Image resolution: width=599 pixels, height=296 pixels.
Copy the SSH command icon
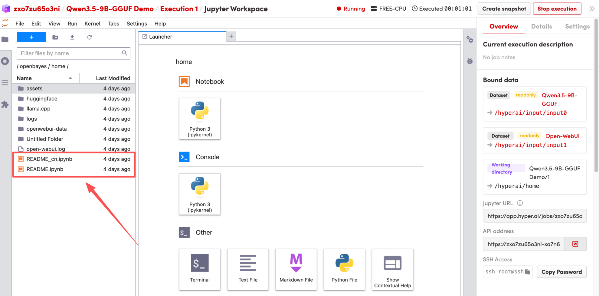pyautogui.click(x=527, y=272)
